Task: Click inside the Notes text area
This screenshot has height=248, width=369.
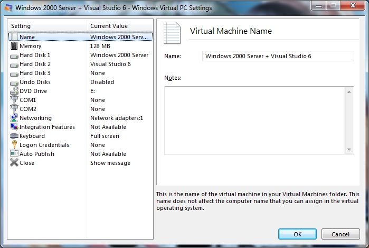Action: (x=254, y=121)
